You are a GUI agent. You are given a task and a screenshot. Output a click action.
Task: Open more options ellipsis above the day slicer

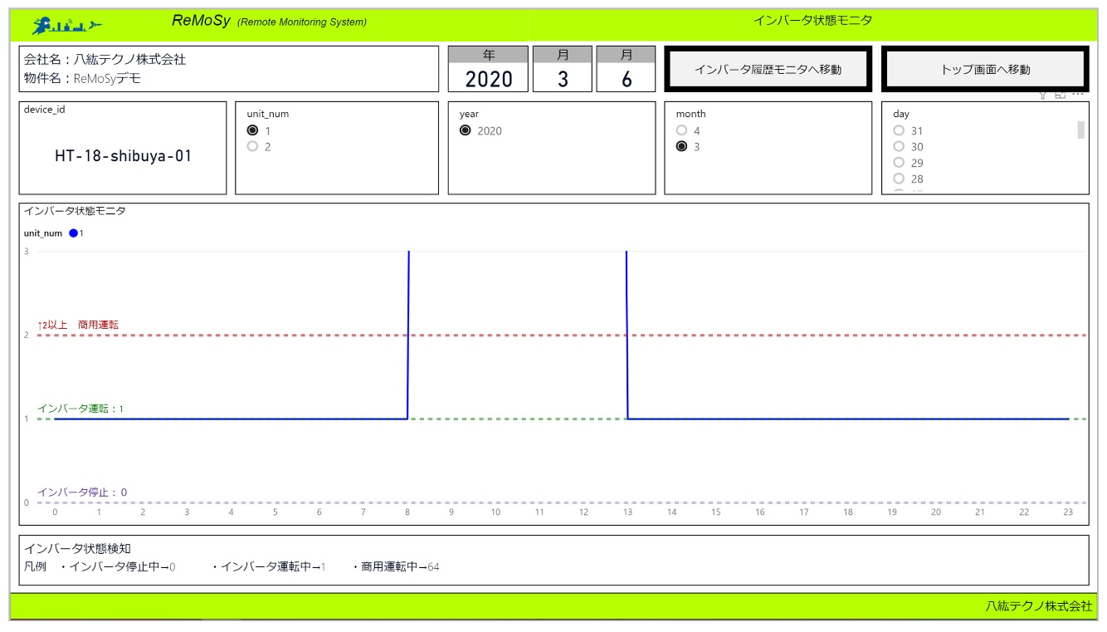coord(1078,95)
